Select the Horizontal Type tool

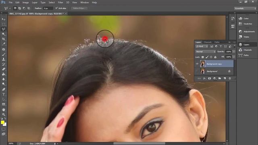4,94
